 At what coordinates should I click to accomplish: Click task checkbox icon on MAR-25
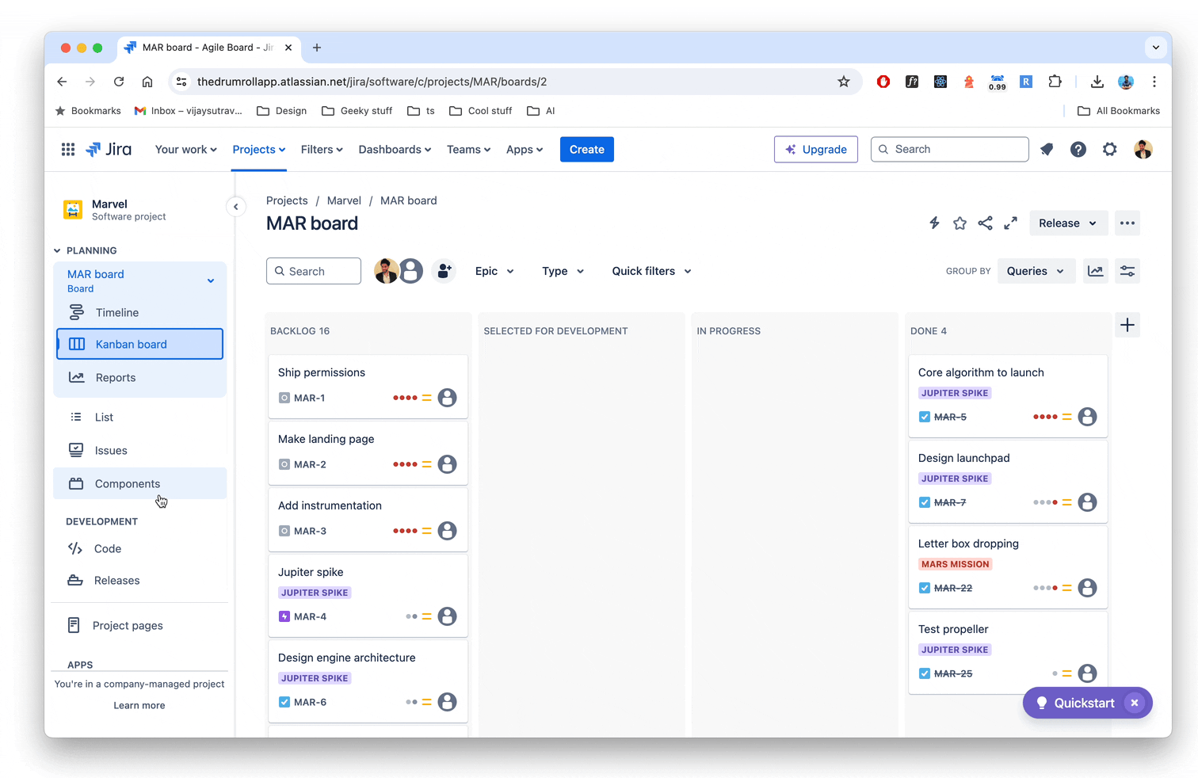[x=925, y=673]
